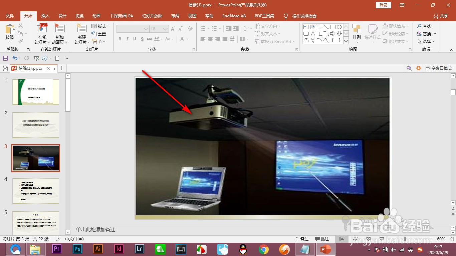Switch to the Transitions (切换) tab
456x256 pixels.
point(79,16)
